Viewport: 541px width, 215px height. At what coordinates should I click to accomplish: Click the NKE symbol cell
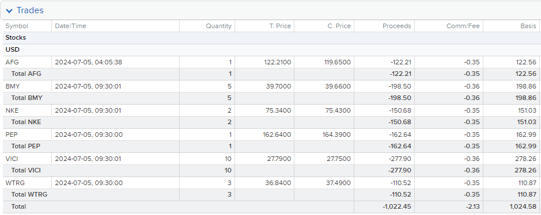(13, 110)
